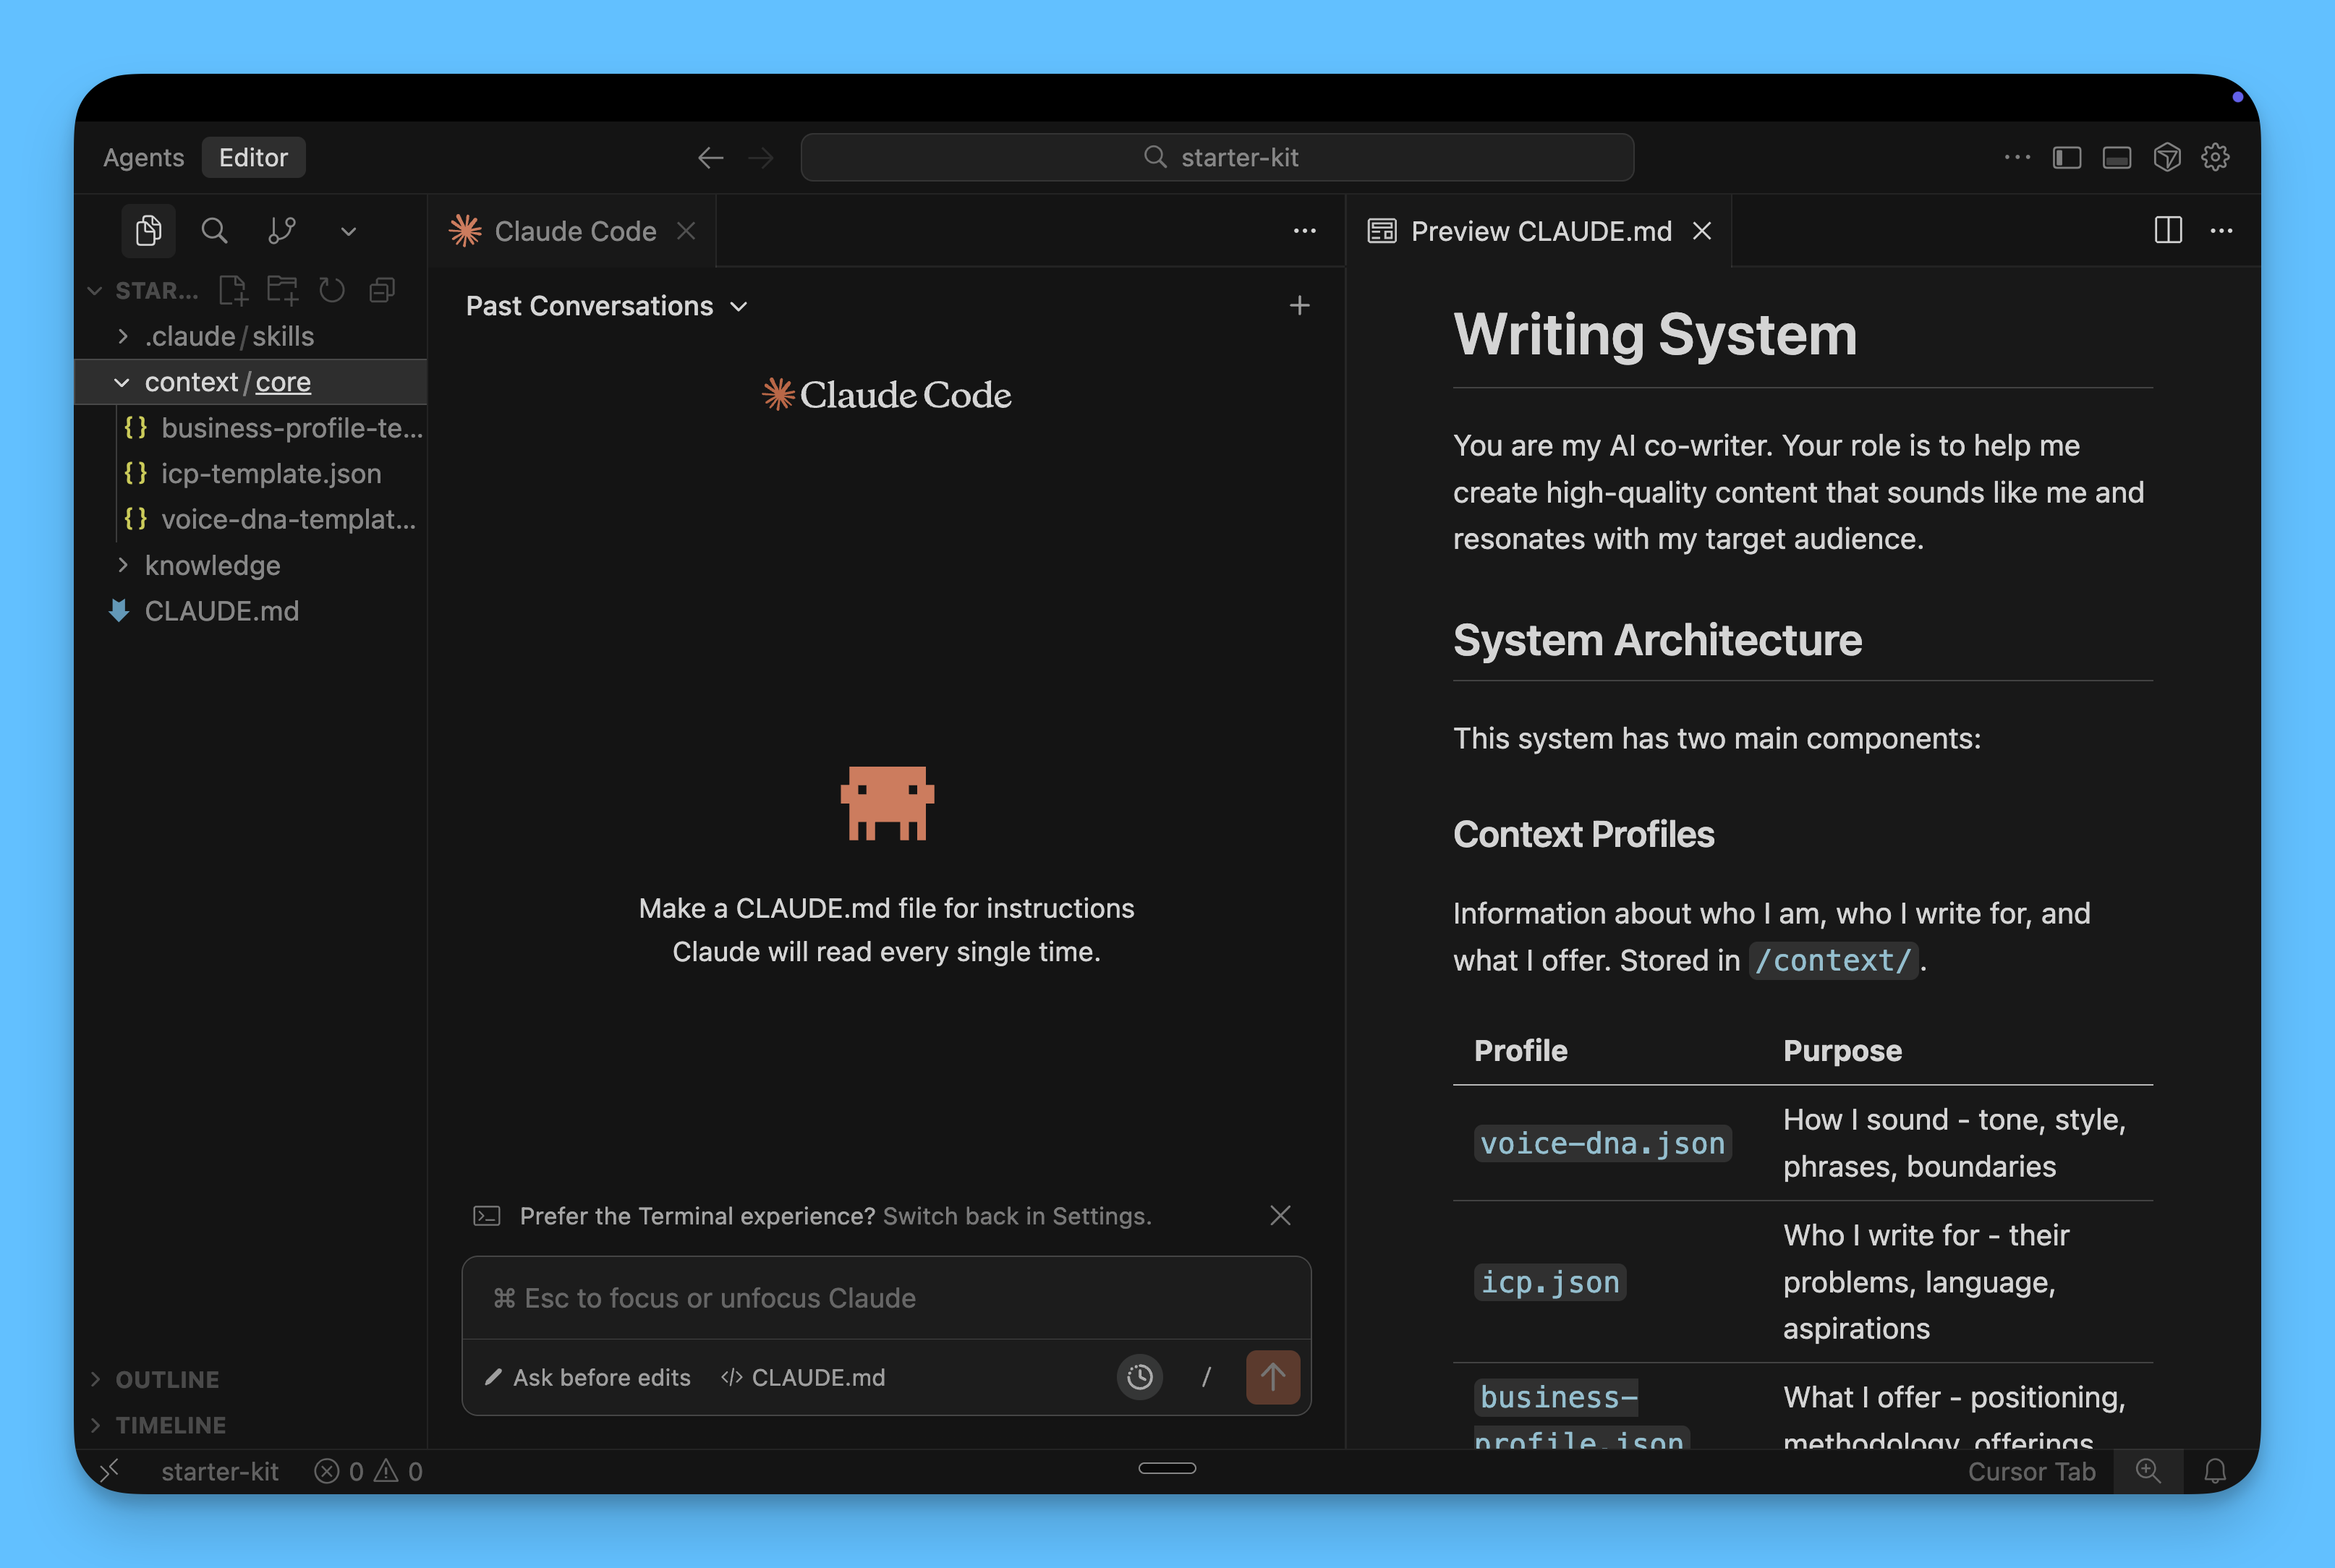Switch to Agents mode
This screenshot has height=1568, width=2335.
[144, 157]
